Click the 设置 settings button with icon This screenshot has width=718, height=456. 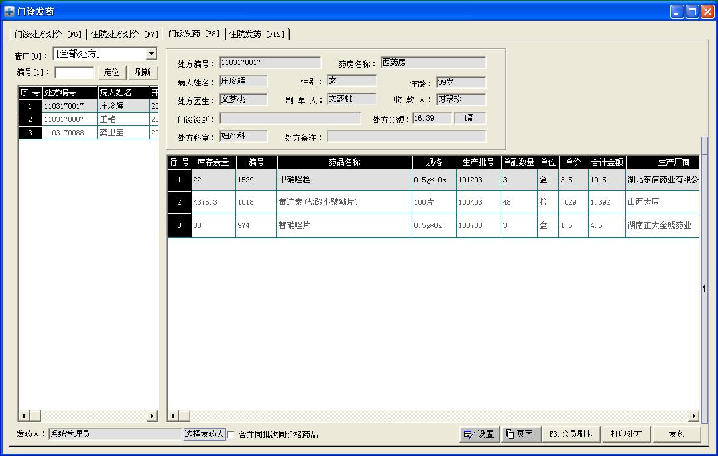[479, 434]
